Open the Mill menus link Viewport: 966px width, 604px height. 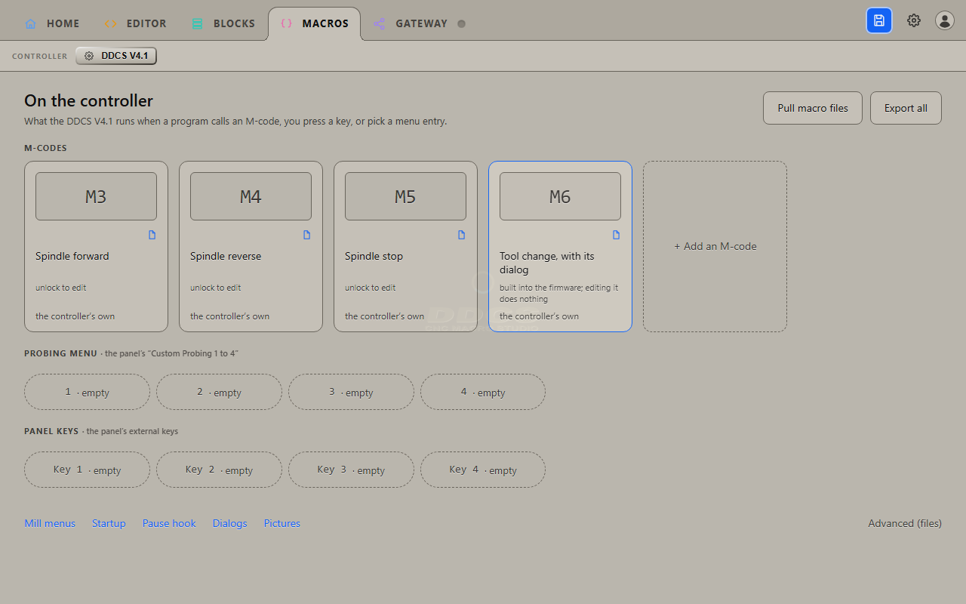(50, 523)
